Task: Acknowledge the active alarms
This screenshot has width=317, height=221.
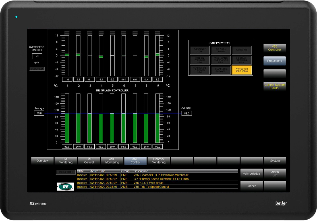Action: 251,174
